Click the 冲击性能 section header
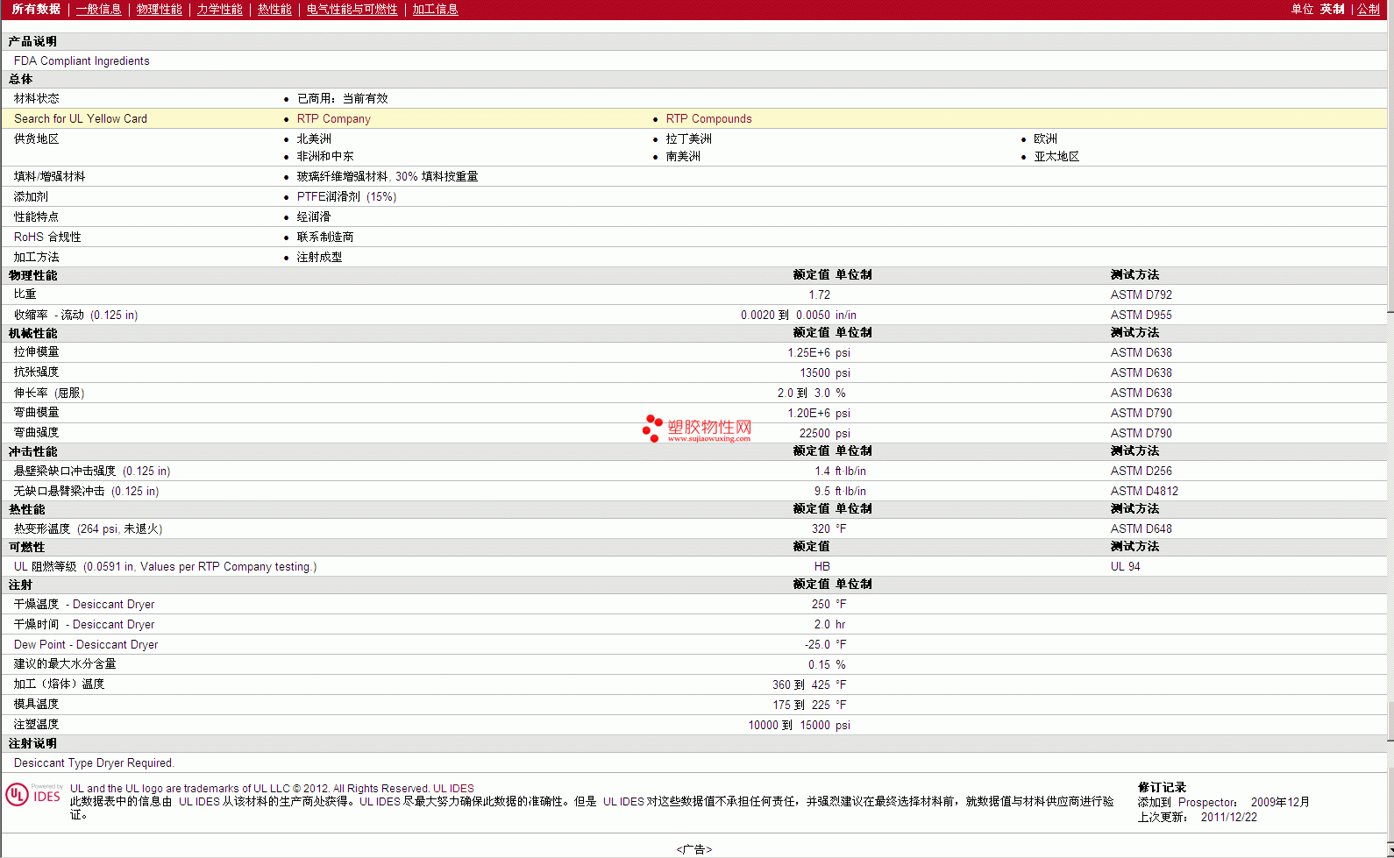 pos(32,451)
